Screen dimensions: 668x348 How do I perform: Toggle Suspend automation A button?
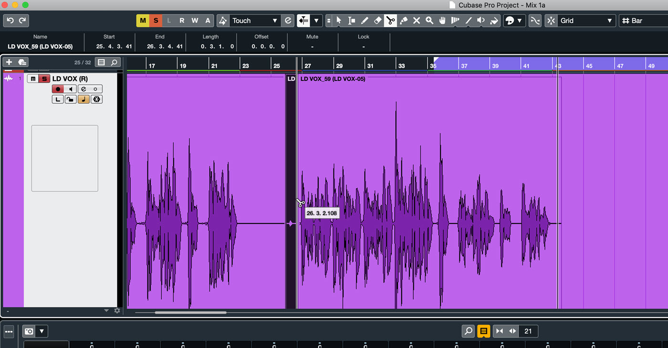(x=208, y=20)
